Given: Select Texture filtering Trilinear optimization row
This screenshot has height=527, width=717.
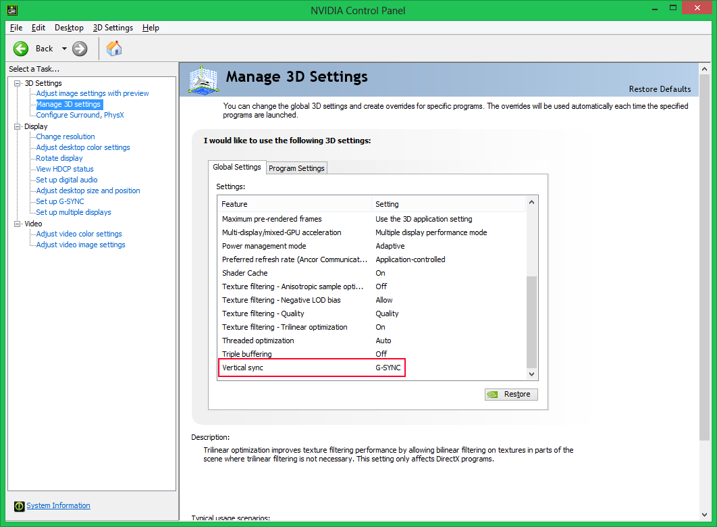Looking at the screenshot, I should [x=372, y=327].
